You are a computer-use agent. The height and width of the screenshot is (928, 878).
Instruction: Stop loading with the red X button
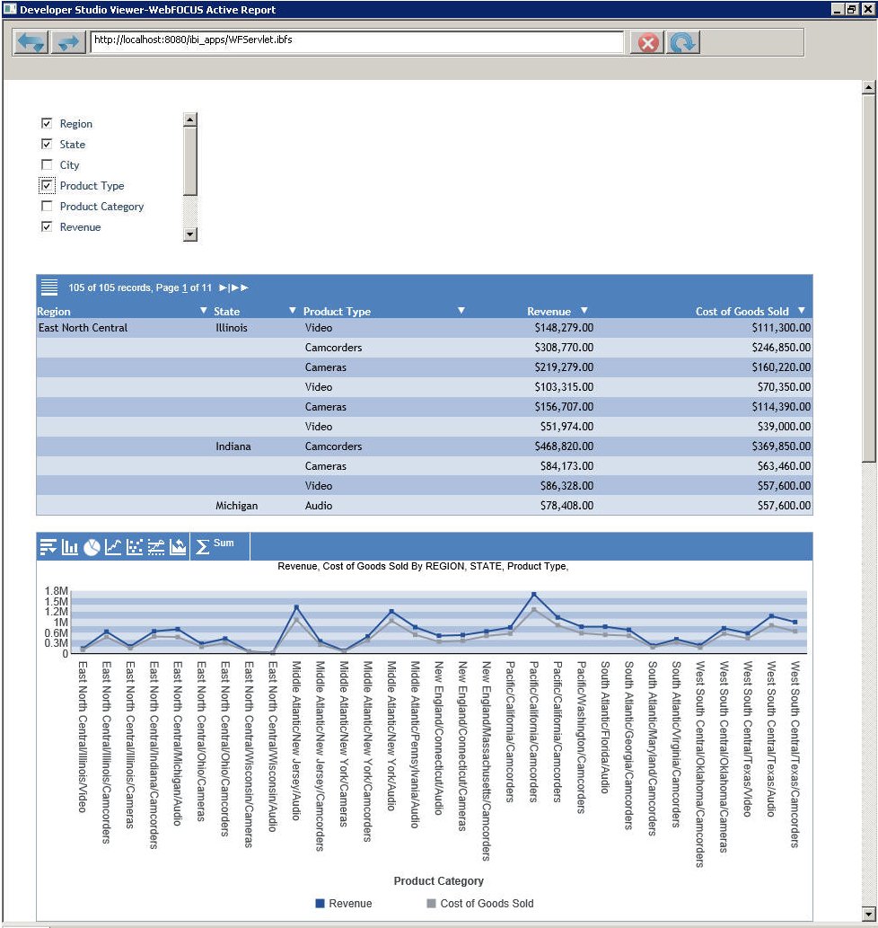tap(648, 42)
